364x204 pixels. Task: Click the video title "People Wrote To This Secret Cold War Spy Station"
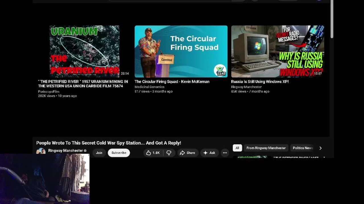tap(109, 143)
